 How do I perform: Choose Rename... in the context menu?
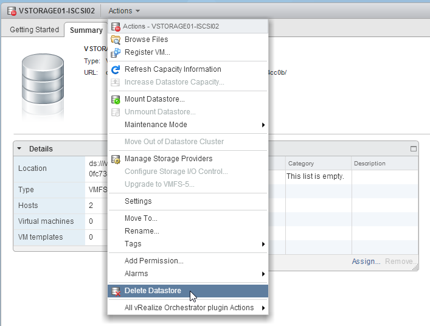coord(142,231)
